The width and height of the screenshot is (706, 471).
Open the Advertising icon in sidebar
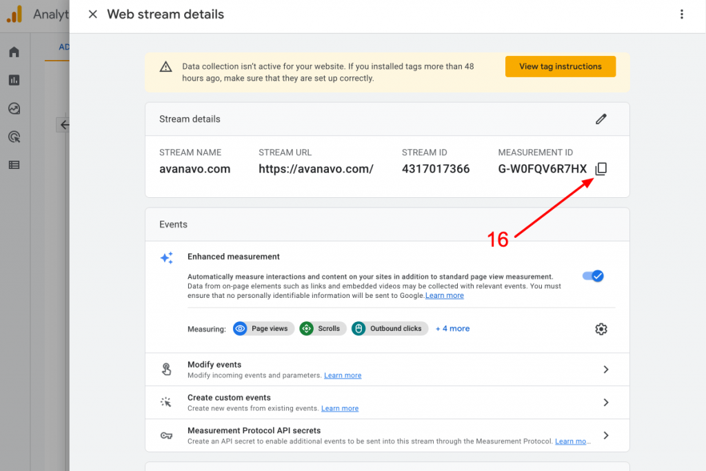pyautogui.click(x=14, y=137)
